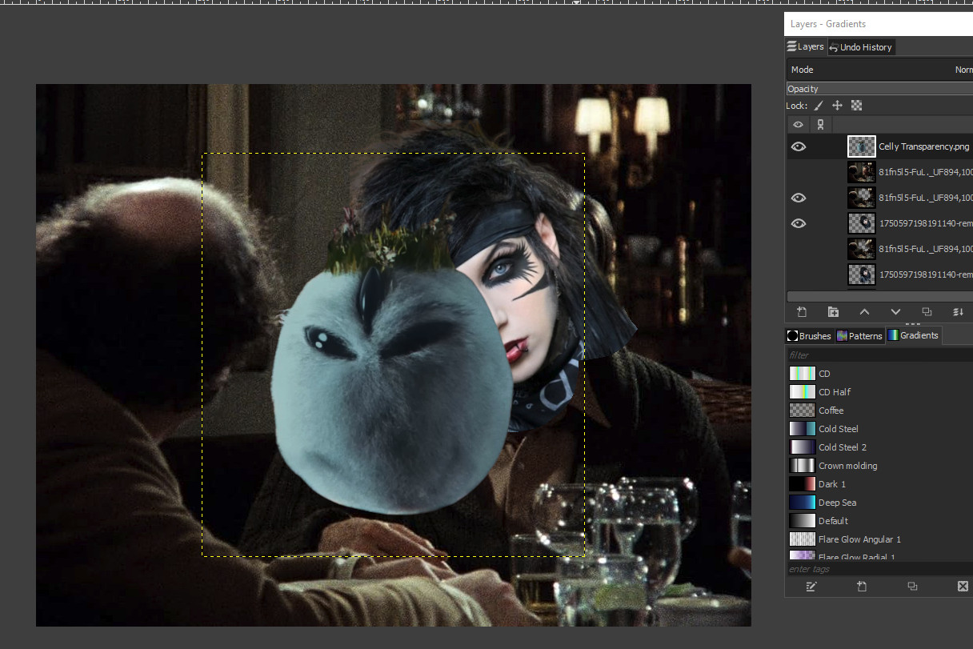Create a new gradient
The height and width of the screenshot is (649, 973).
point(862,587)
